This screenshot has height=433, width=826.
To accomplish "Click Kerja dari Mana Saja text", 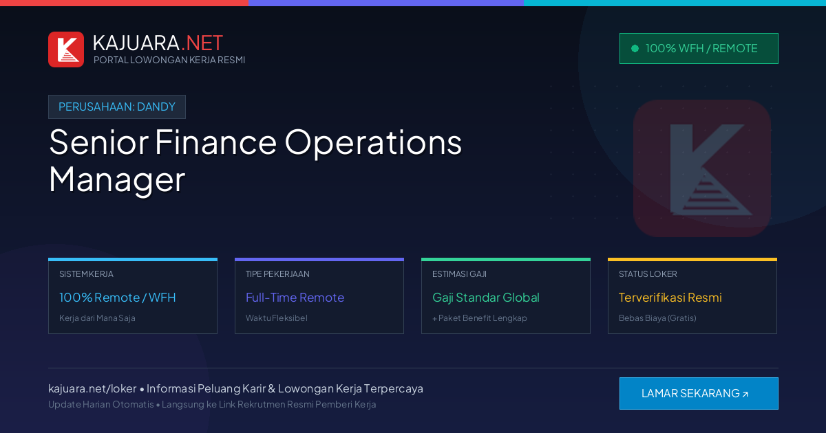I will pos(97,318).
